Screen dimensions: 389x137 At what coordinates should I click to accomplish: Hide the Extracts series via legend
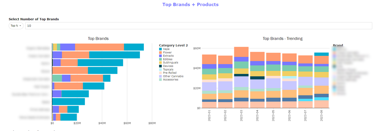pyautogui.click(x=168, y=56)
